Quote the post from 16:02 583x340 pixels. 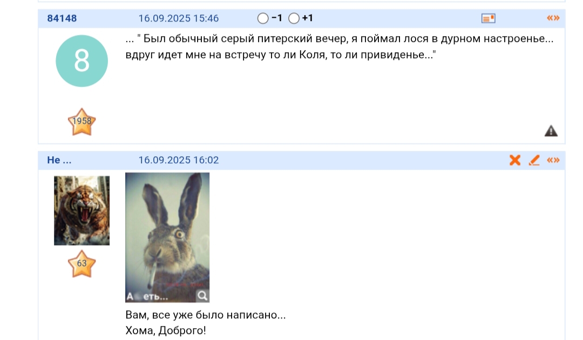click(x=553, y=160)
